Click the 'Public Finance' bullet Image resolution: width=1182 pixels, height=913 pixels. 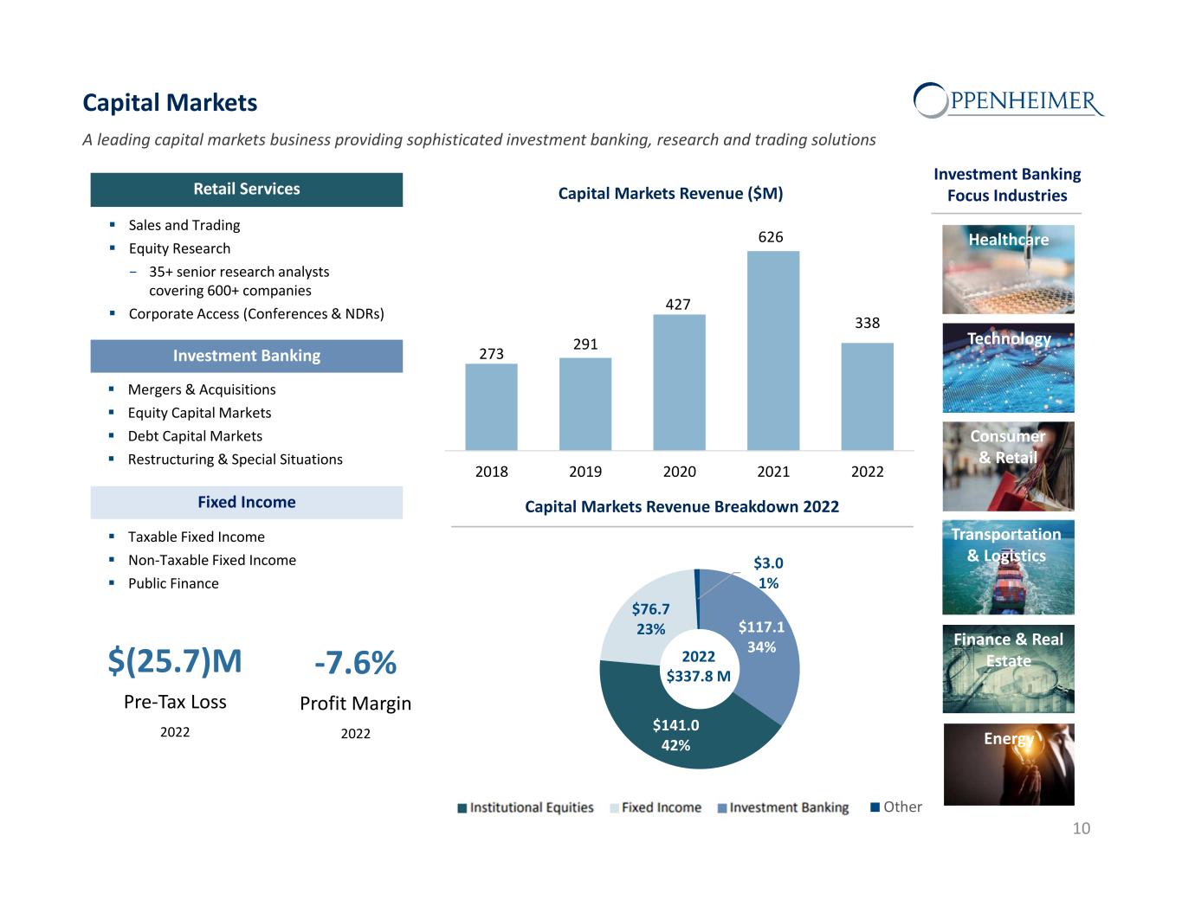[173, 583]
